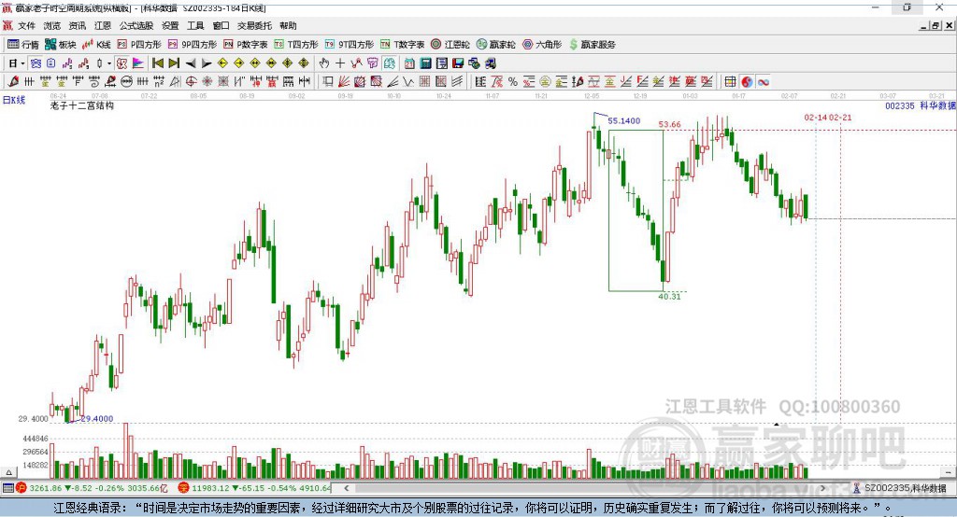Click the pink-blue flag icon
This screenshot has width=957, height=517.
[138, 63]
